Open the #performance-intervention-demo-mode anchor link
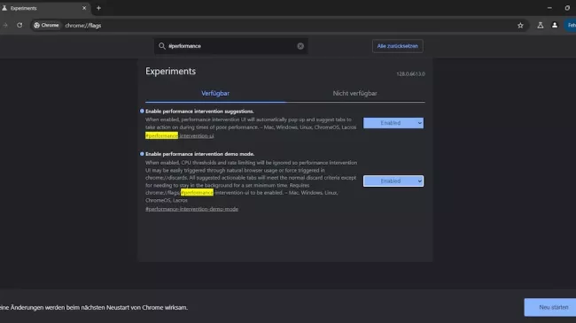The width and height of the screenshot is (576, 323). pos(191,209)
